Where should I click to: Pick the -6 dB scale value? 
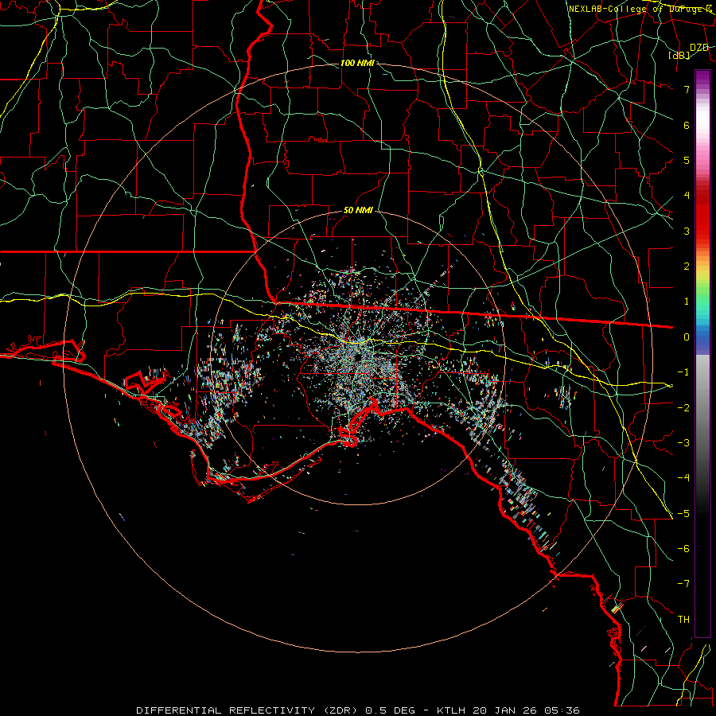(683, 549)
